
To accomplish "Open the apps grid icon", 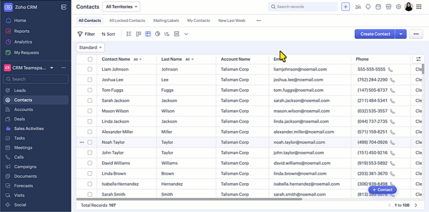I will pyautogui.click(x=419, y=7).
